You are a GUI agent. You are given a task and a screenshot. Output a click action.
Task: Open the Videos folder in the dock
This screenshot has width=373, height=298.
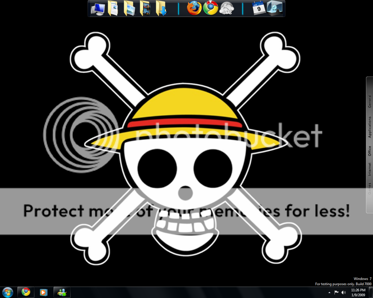coord(145,8)
